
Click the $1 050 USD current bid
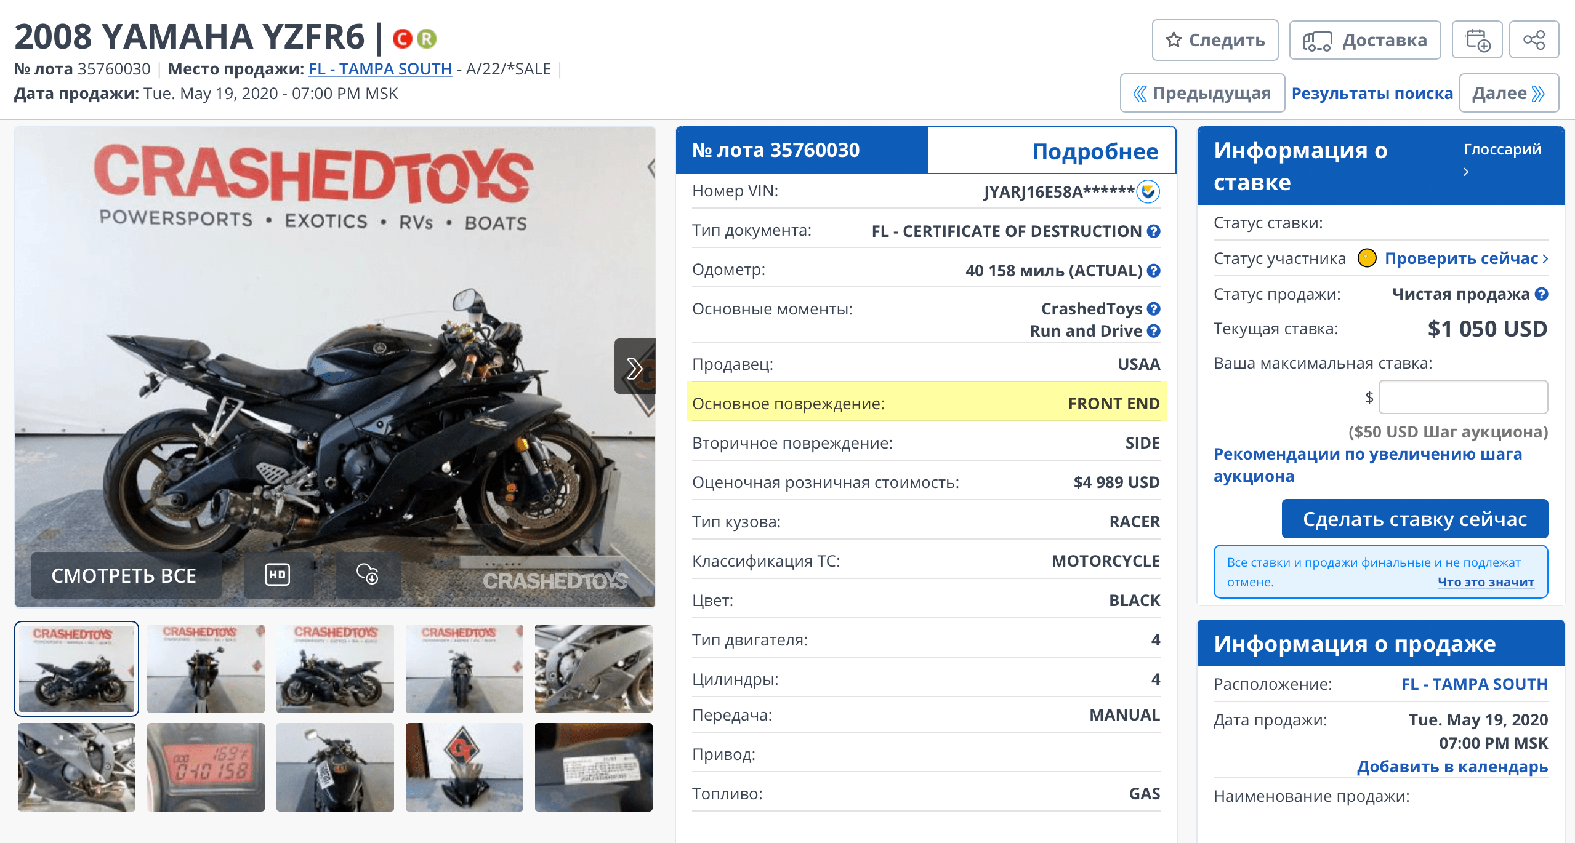tap(1487, 329)
